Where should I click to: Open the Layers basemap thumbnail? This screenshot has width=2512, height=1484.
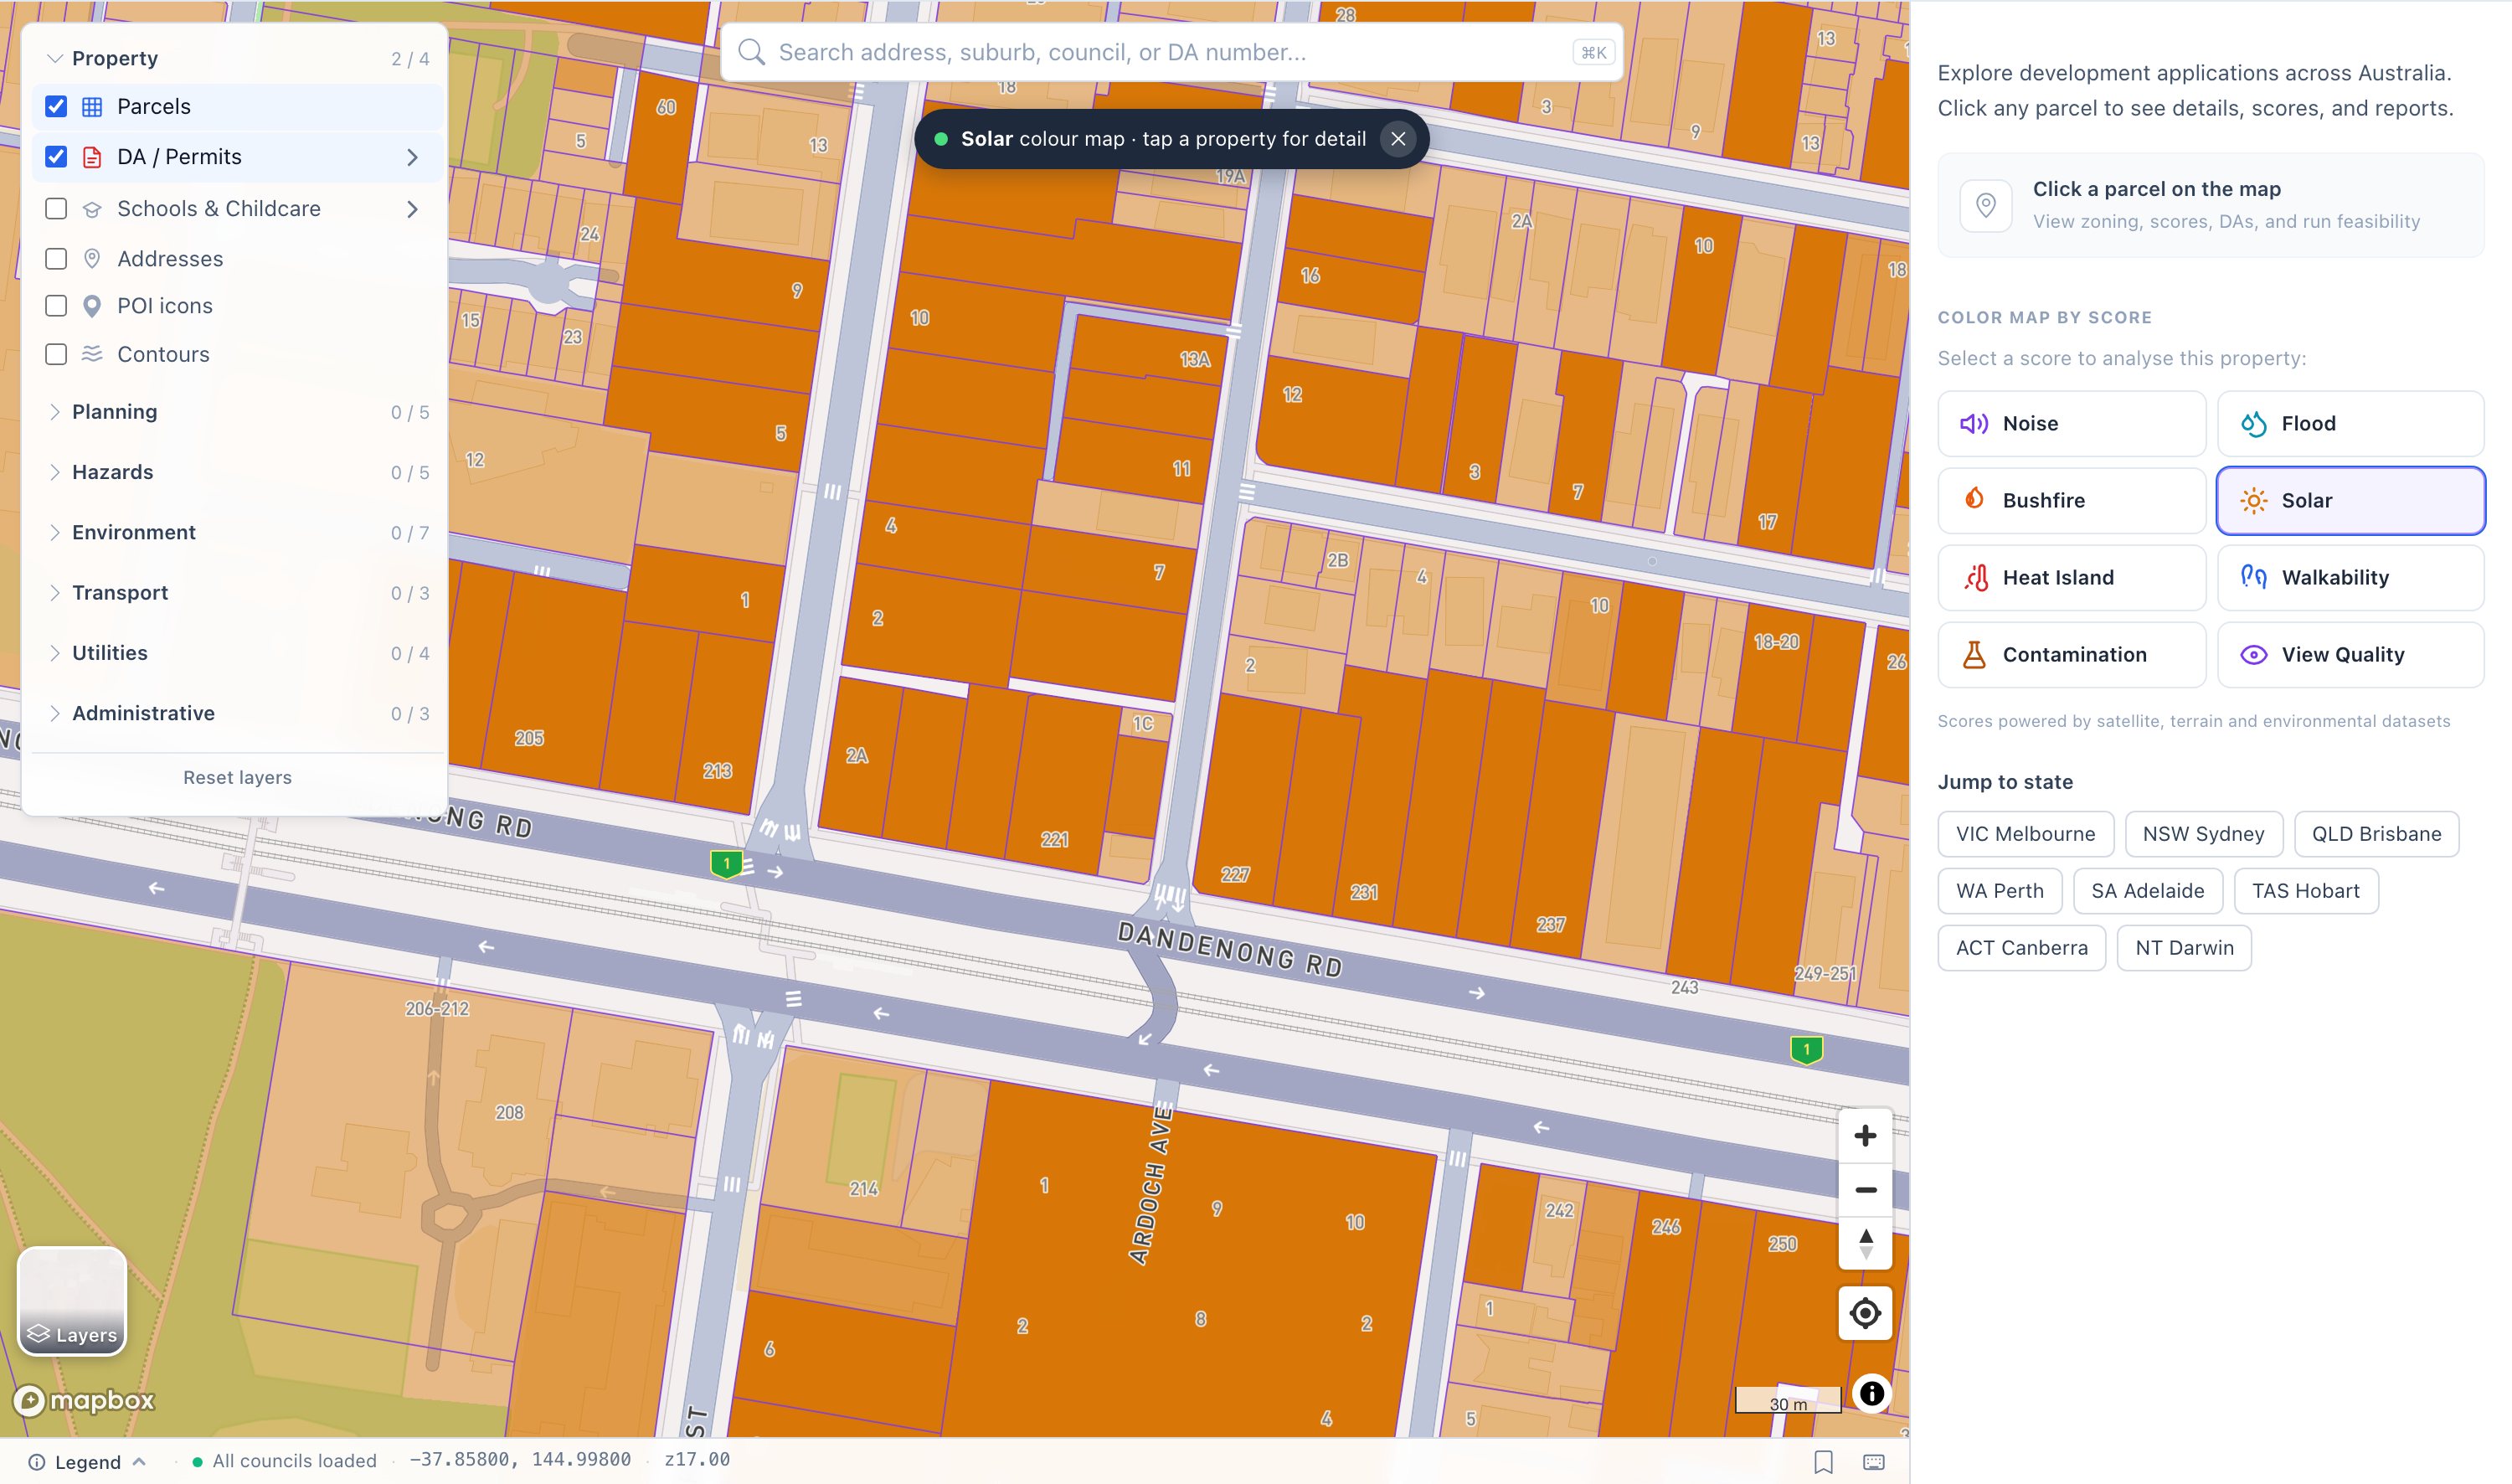pos(72,1301)
